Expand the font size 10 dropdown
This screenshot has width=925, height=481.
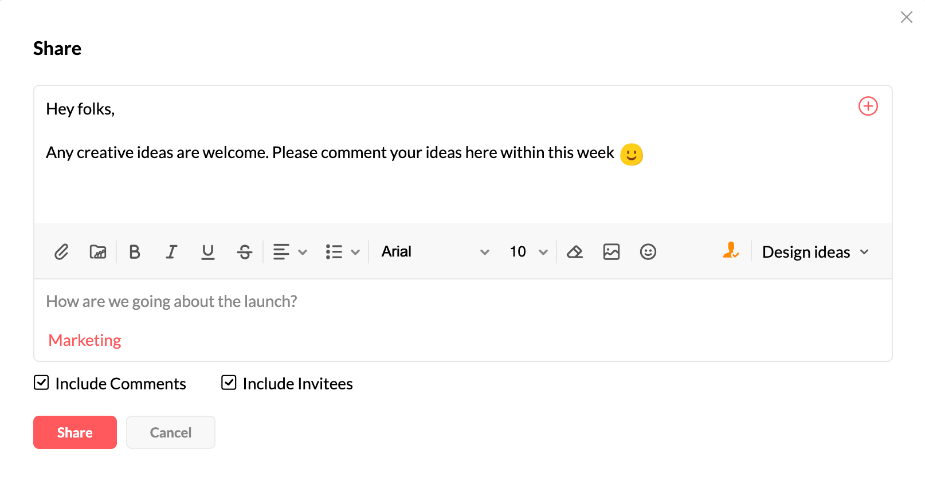(x=528, y=252)
